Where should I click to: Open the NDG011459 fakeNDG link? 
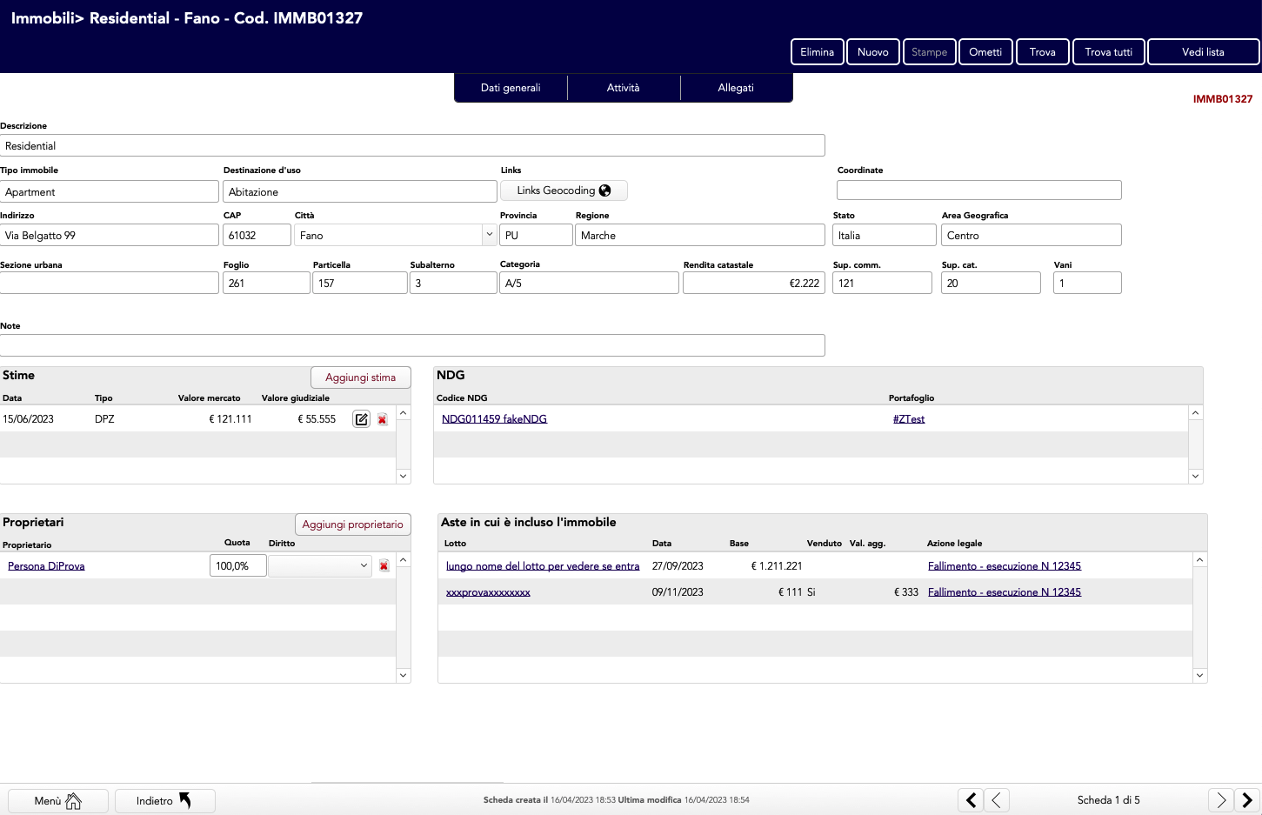(x=494, y=419)
